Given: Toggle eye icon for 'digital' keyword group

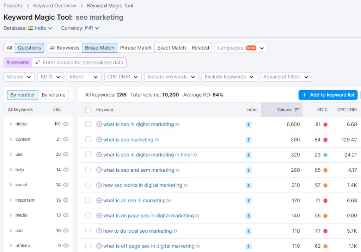Looking at the screenshot, I should [x=66, y=124].
